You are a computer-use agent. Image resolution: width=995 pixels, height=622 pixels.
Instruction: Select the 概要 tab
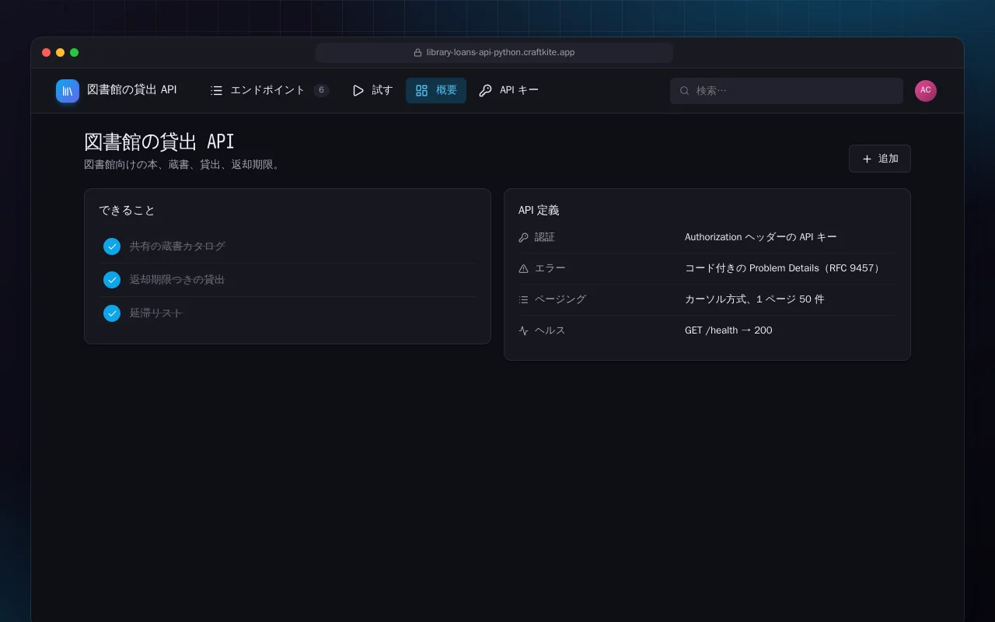coord(436,90)
